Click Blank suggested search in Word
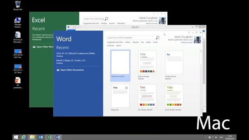 [119, 45]
